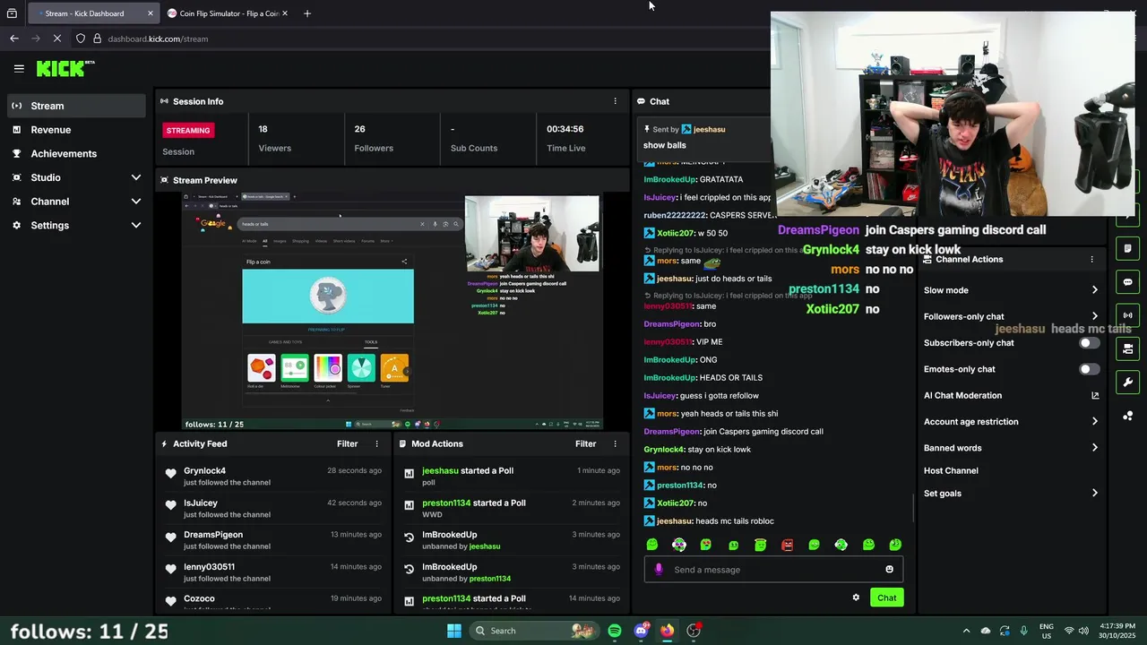
Task: Open Activity Feed Filter dropdown
Action: click(x=347, y=443)
